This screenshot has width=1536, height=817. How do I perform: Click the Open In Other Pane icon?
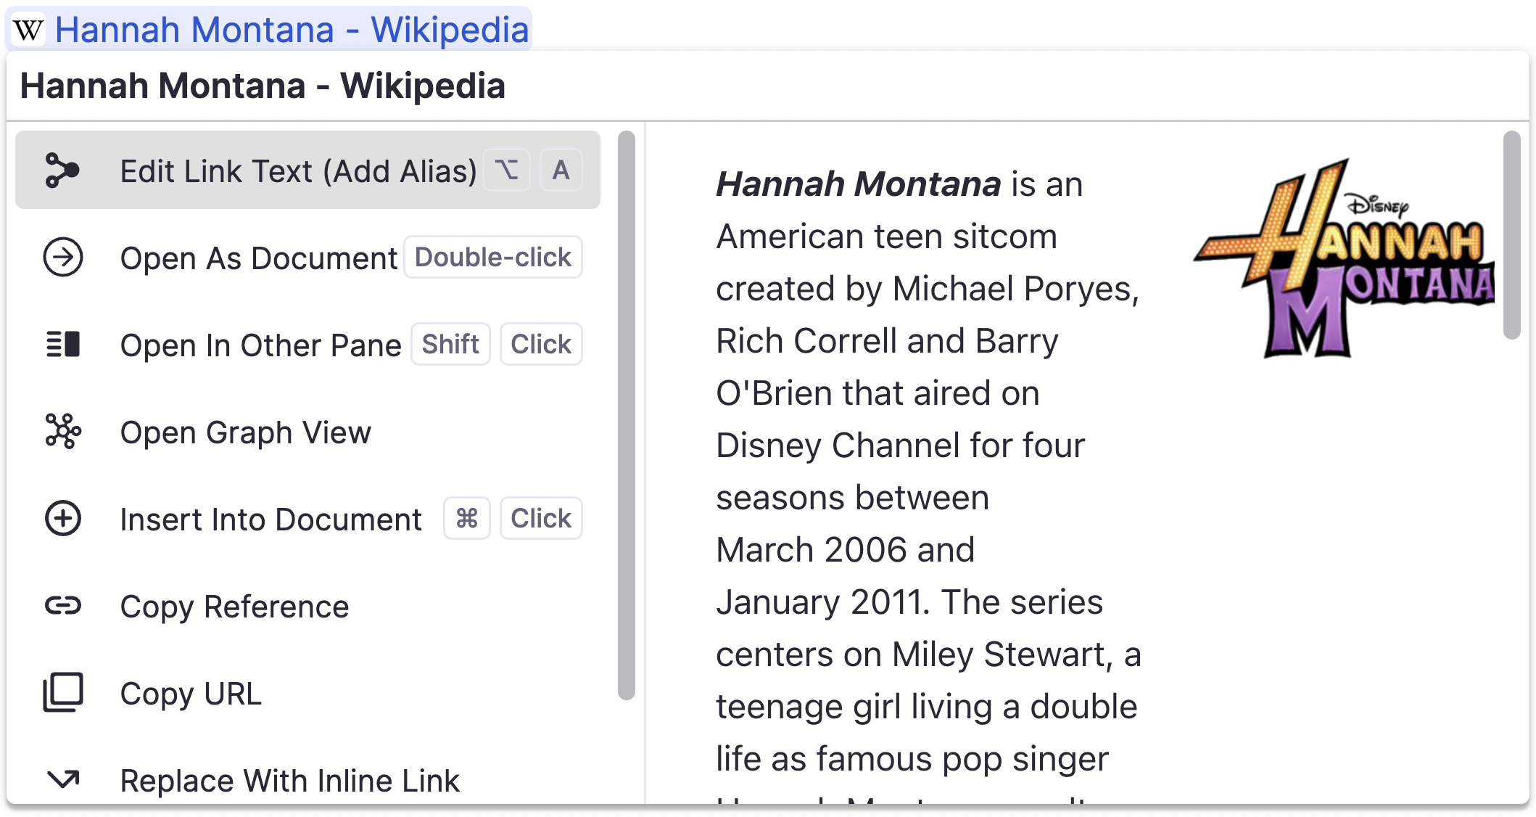pos(63,344)
